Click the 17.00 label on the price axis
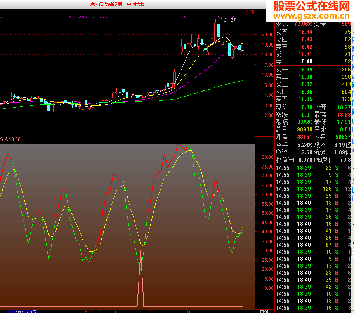This screenshot has width=354, height=313. [x=267, y=65]
